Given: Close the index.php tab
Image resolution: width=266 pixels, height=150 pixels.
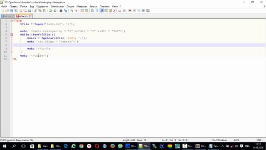Looking at the screenshot, I should click(x=30, y=16).
